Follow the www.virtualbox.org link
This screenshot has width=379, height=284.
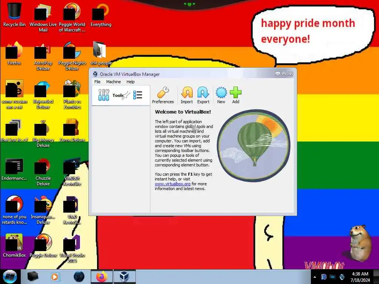coord(172,184)
